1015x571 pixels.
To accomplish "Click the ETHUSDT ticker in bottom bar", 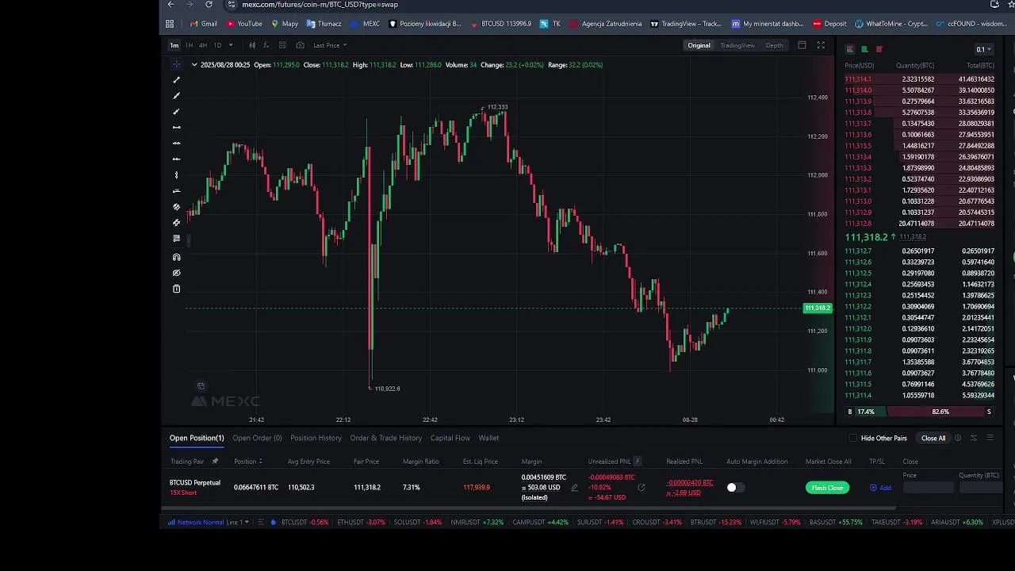I will coord(361,522).
